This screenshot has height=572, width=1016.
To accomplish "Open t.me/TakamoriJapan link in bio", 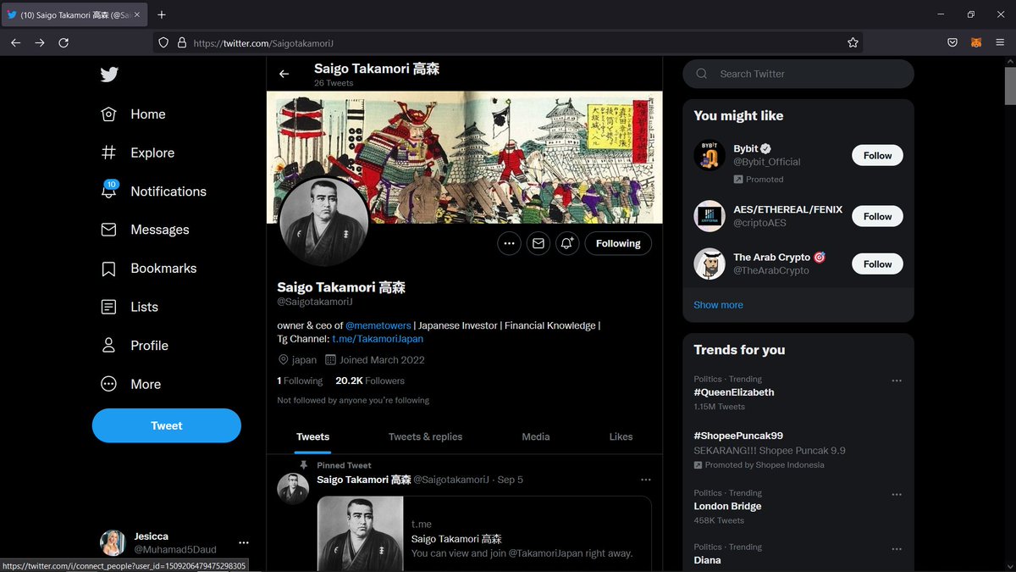I will pos(378,339).
